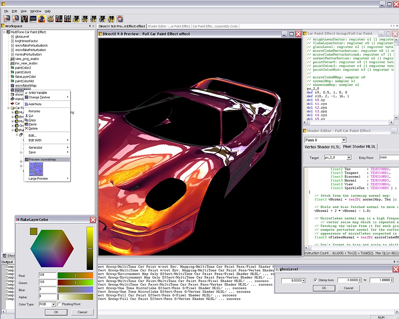This screenshot has height=319, width=399.
Task: Select the view_proj_matrix matrix icon
Action: (12, 59)
